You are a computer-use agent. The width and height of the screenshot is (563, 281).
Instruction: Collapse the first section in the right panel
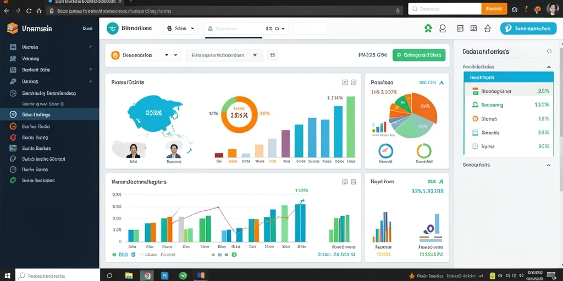[x=549, y=66]
